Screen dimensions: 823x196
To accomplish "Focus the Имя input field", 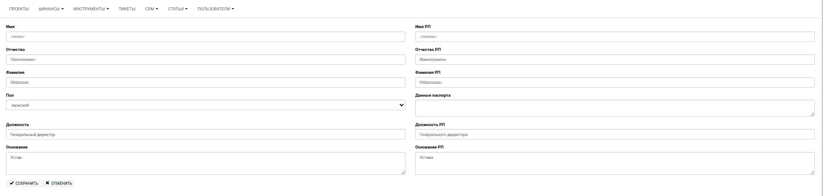I will 205,37.
